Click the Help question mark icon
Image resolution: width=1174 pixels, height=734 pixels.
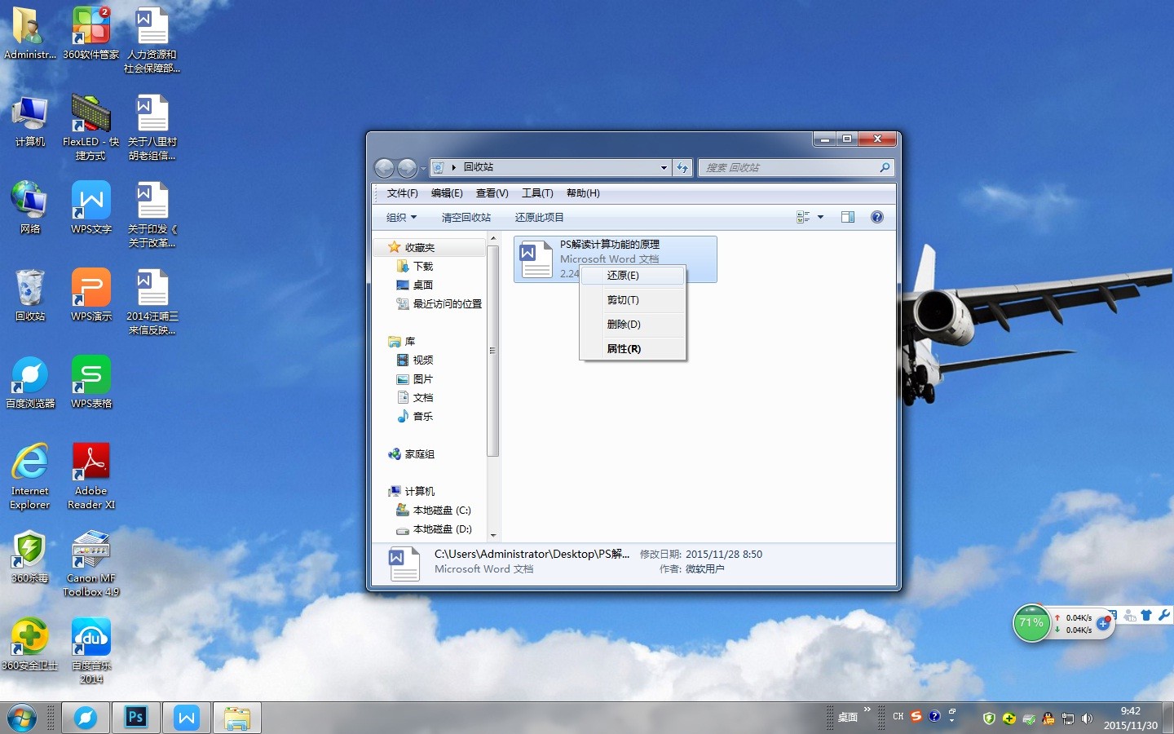point(876,217)
